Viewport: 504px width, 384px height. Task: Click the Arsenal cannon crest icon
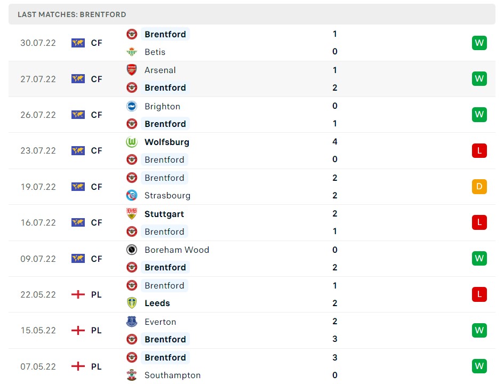(x=132, y=70)
